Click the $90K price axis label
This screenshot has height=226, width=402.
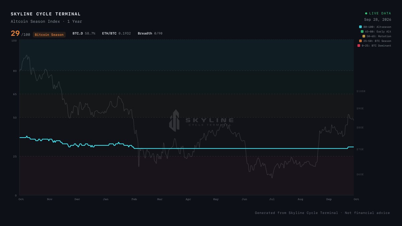360,108
